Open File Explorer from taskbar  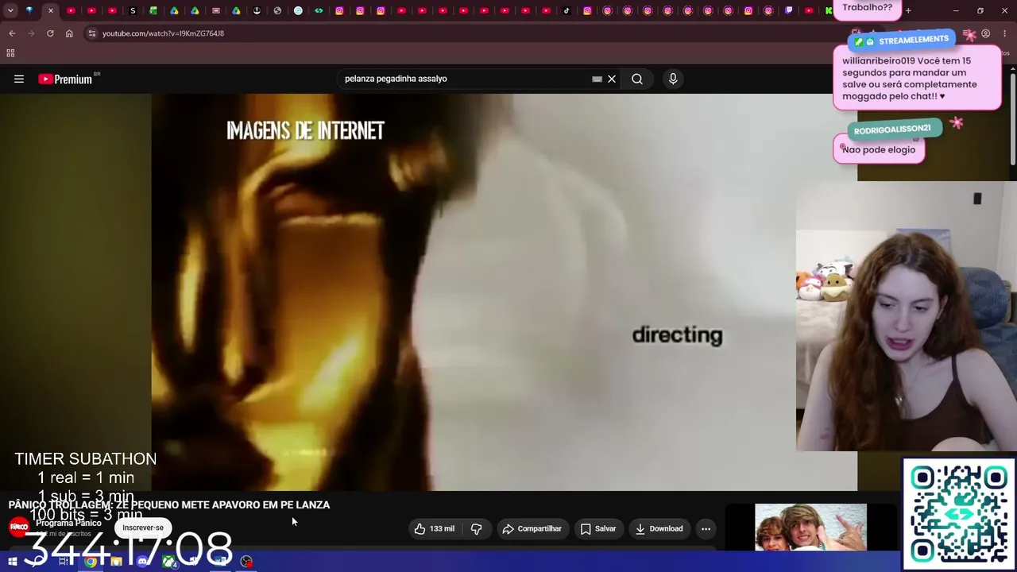(x=117, y=562)
